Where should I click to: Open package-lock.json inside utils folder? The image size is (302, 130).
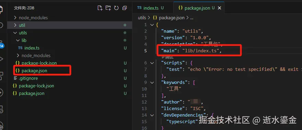(x=70, y=63)
